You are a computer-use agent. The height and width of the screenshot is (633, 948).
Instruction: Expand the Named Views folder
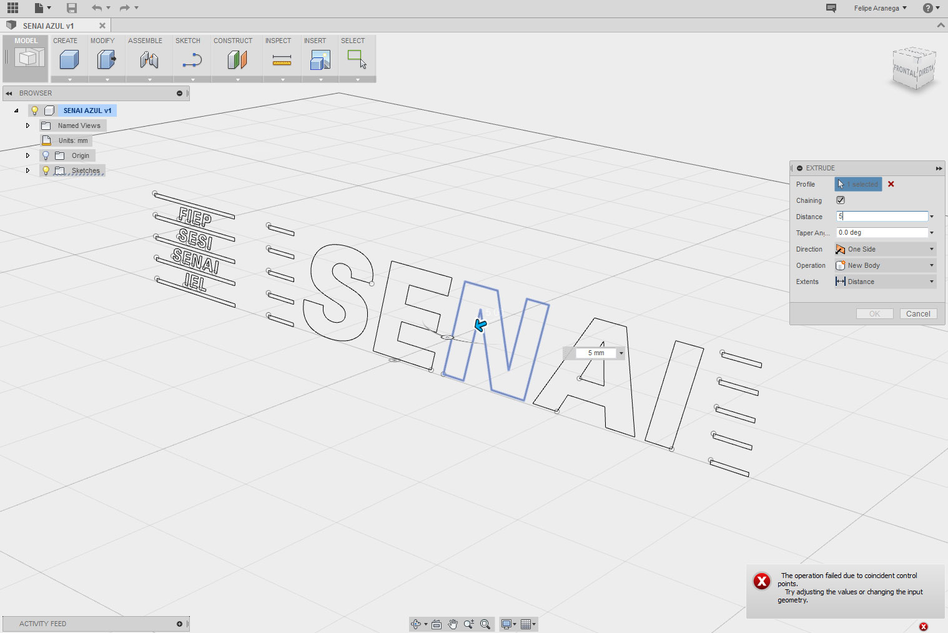[x=27, y=125]
